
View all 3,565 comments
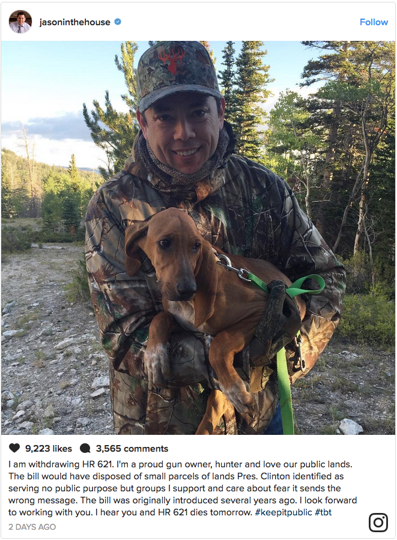(132, 449)
